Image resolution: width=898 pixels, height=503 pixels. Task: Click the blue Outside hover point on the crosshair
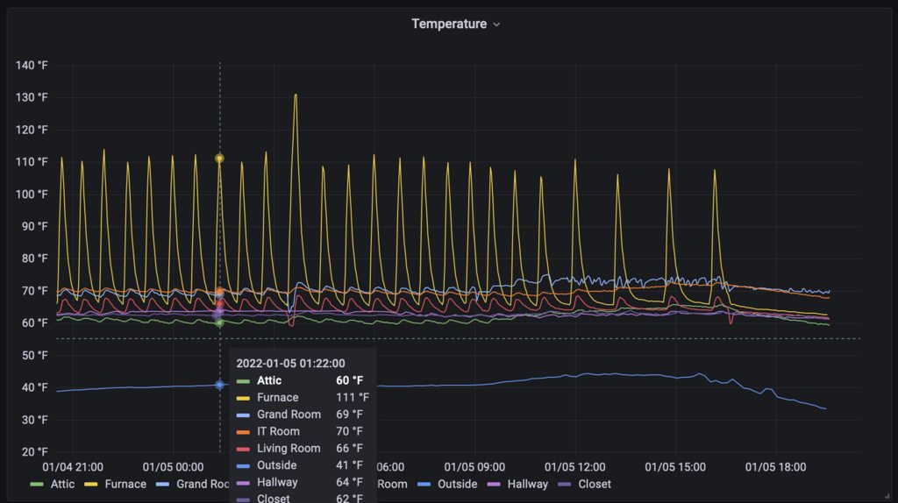pyautogui.click(x=219, y=385)
